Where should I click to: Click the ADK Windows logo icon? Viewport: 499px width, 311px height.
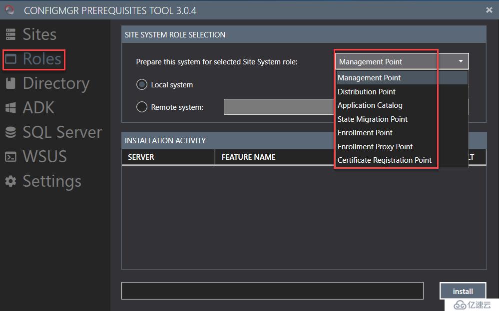coord(10,108)
